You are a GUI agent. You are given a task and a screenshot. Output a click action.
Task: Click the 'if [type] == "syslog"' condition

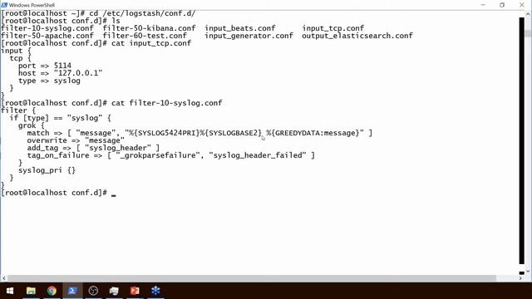[x=56, y=118]
